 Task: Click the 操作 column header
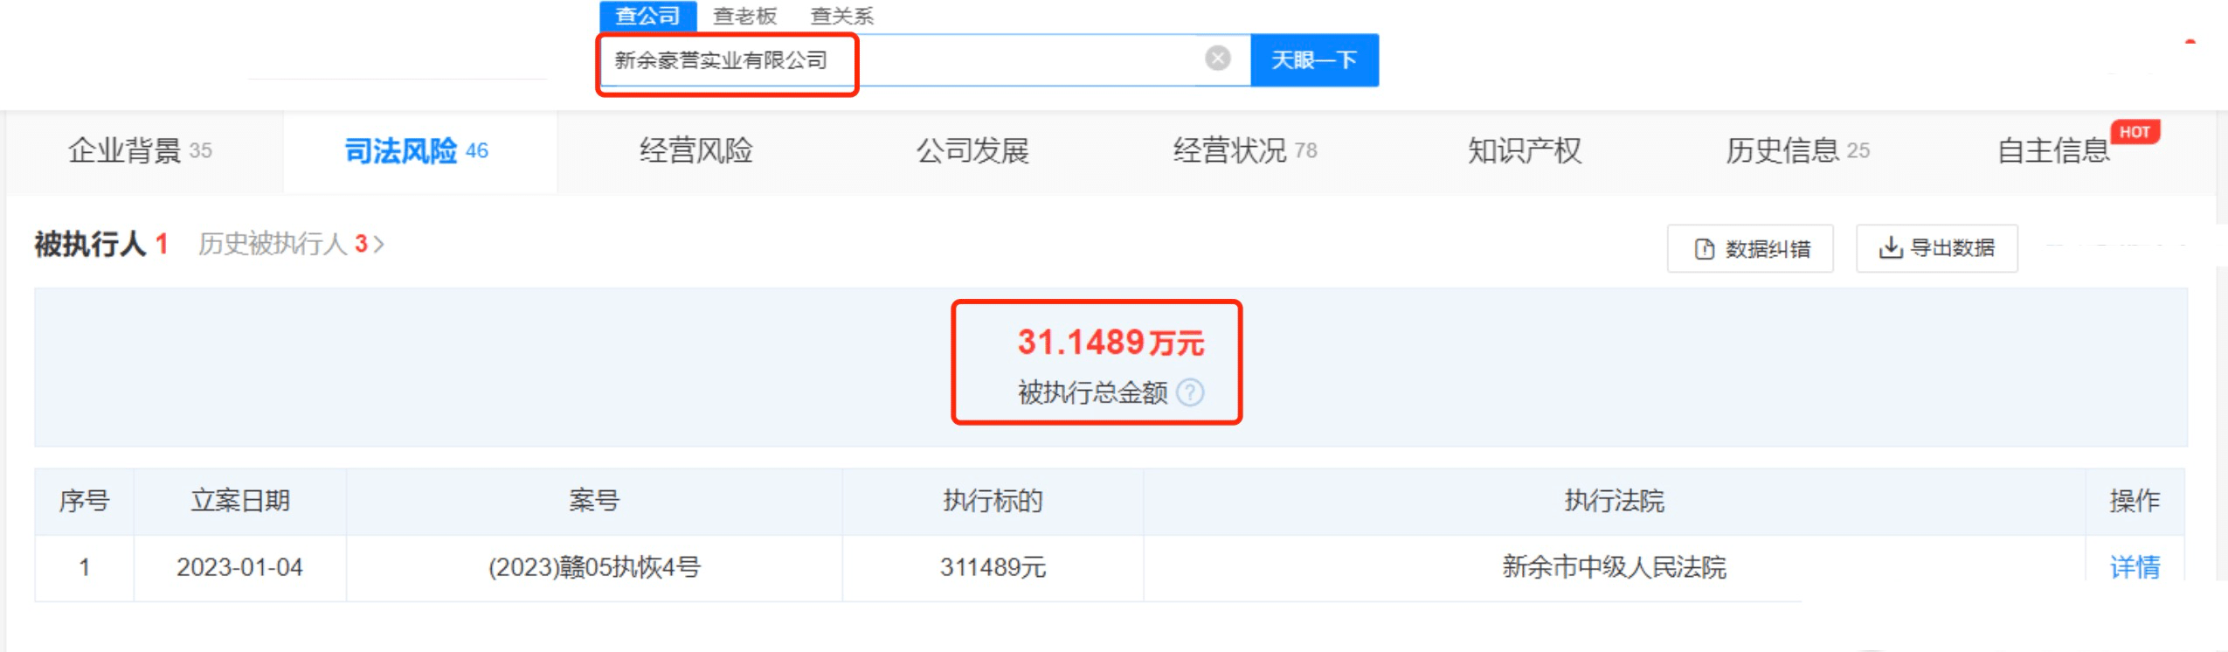(x=2135, y=501)
